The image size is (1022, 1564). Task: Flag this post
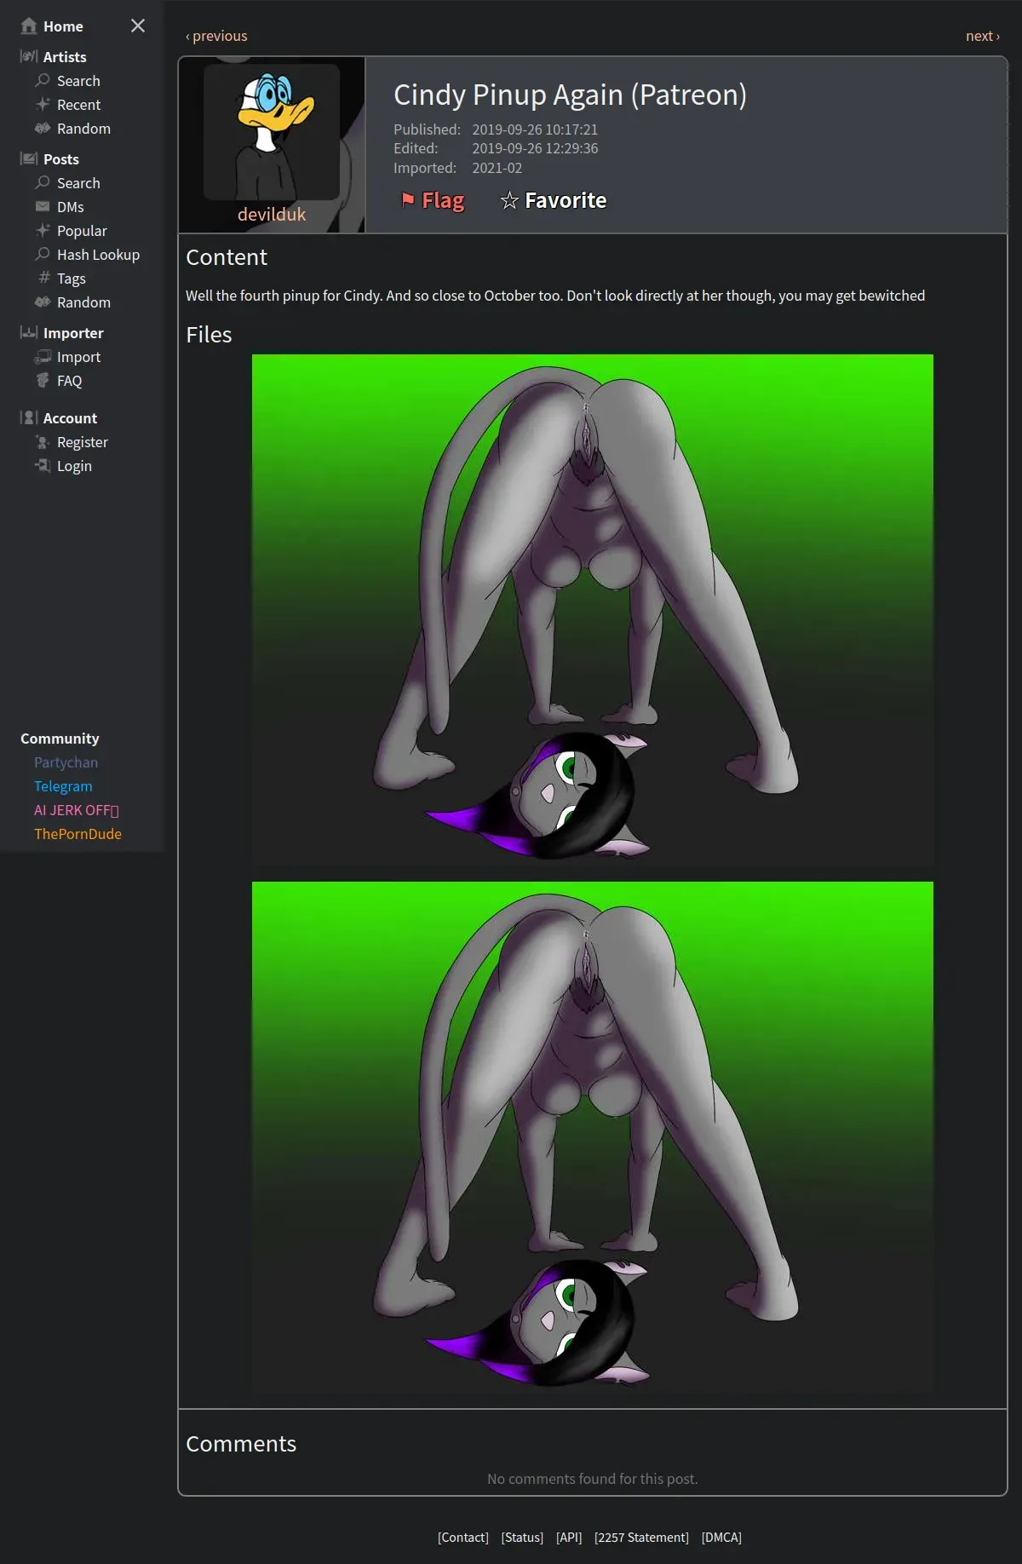[433, 200]
